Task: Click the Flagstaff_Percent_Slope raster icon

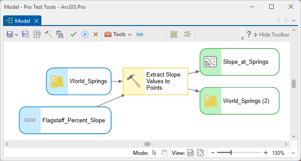Action: pos(30,120)
